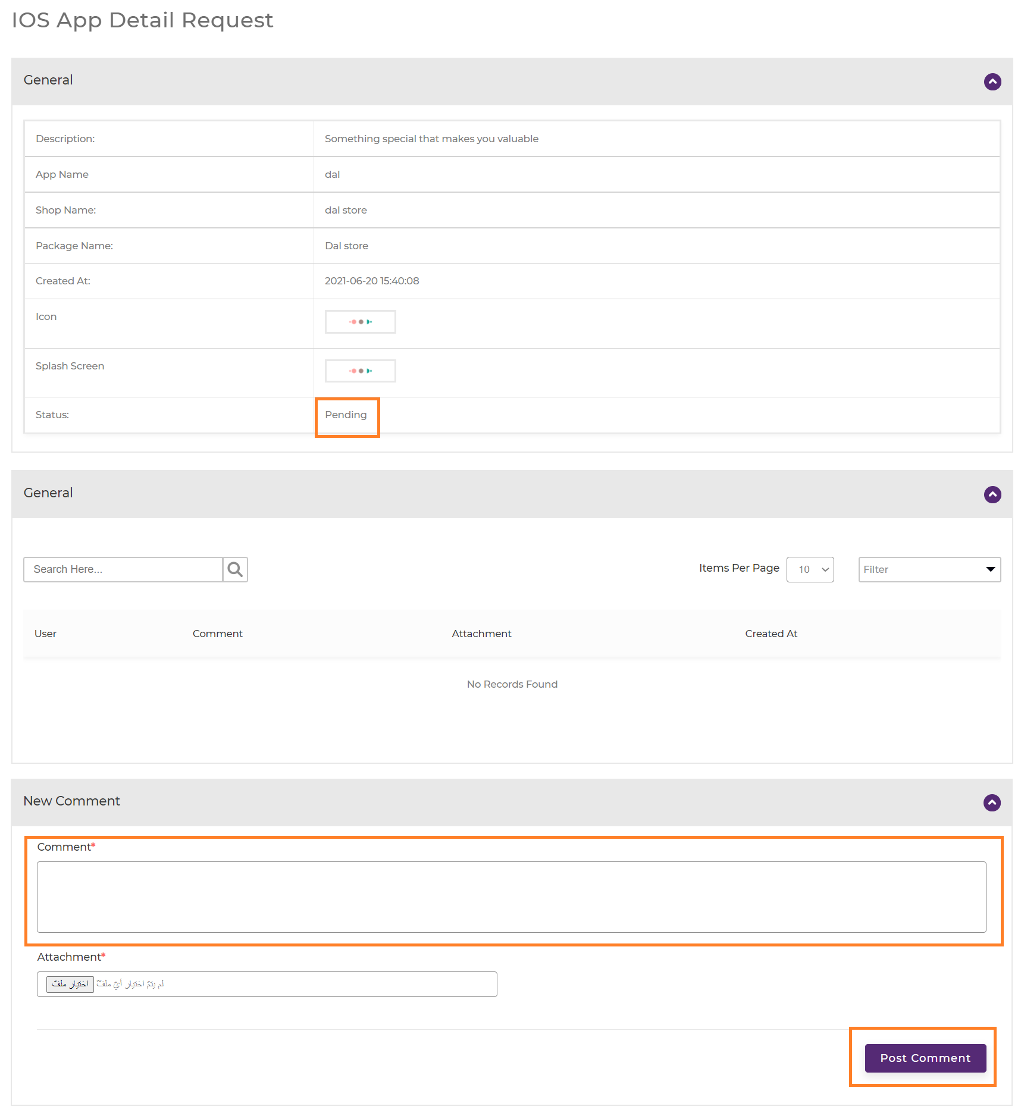Select the Created At column header

click(x=771, y=634)
